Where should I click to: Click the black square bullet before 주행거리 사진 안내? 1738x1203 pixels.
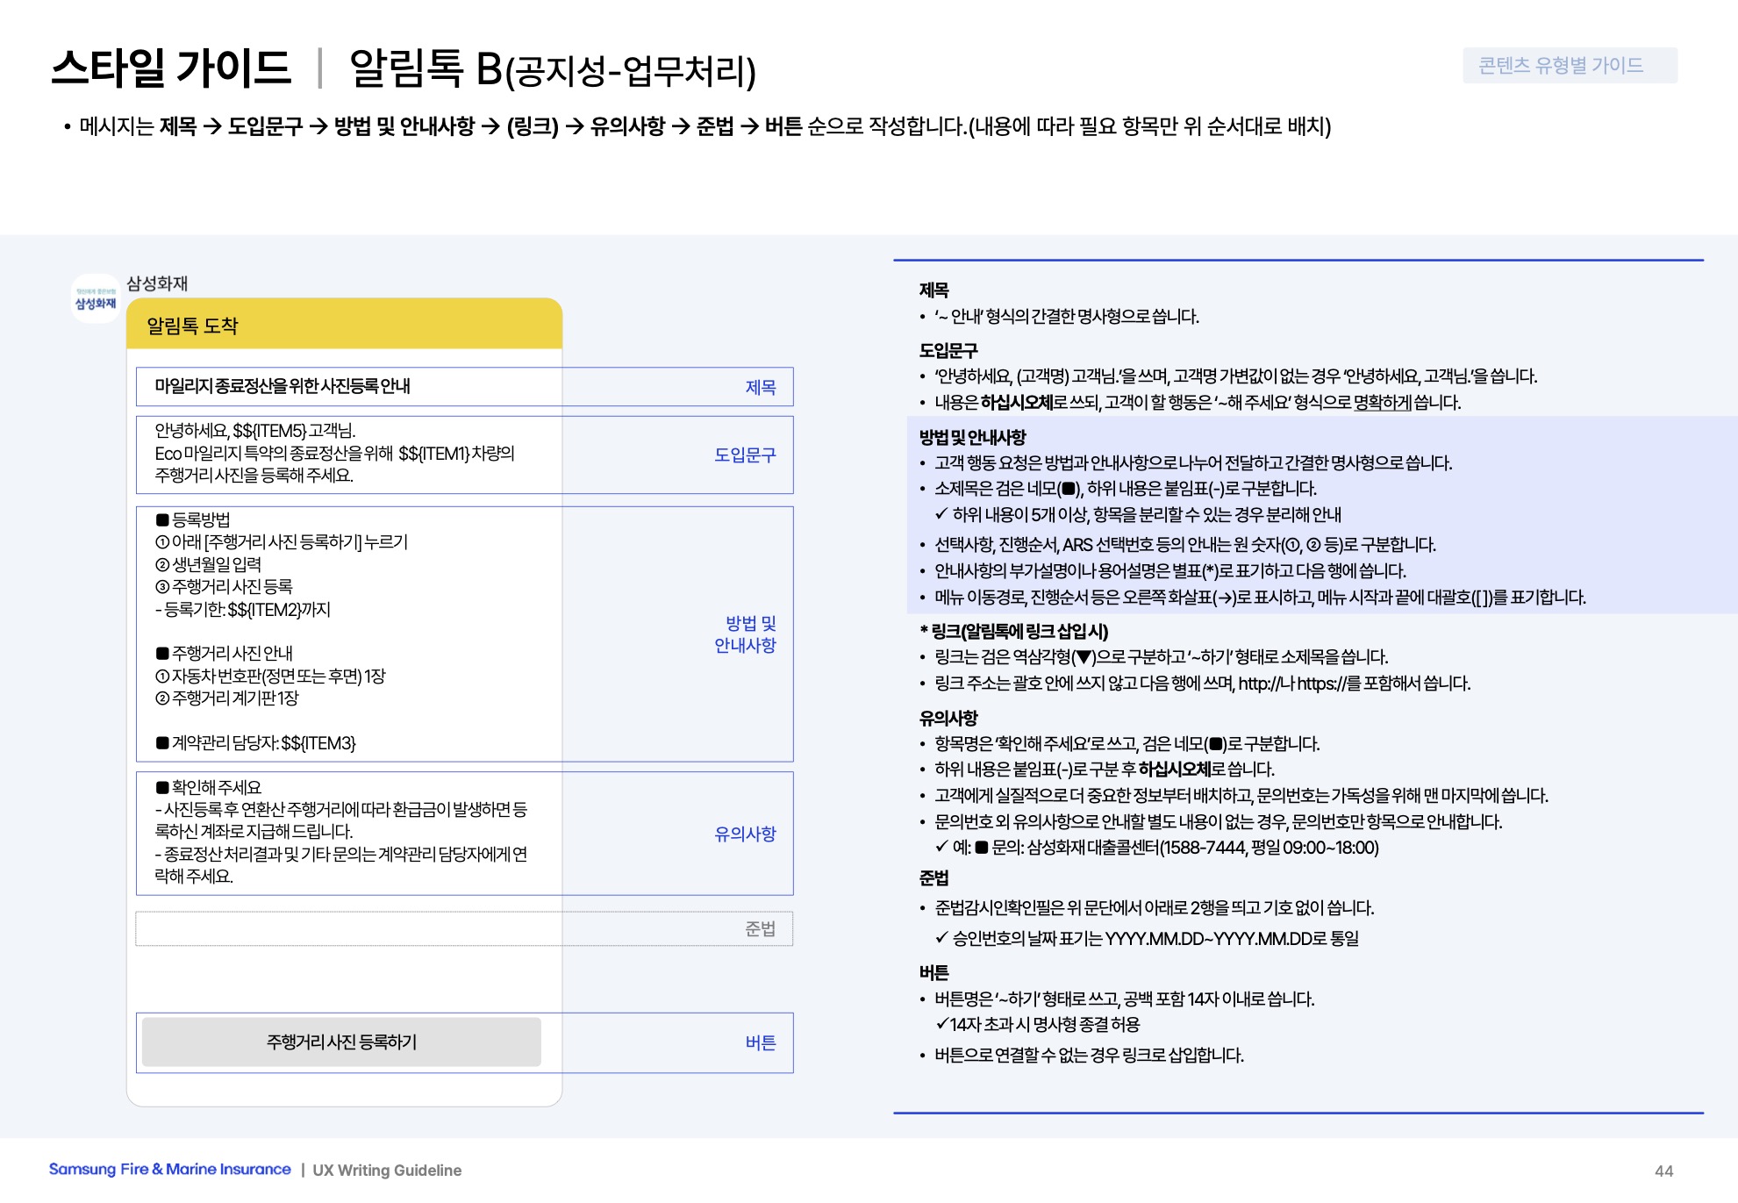(x=162, y=654)
